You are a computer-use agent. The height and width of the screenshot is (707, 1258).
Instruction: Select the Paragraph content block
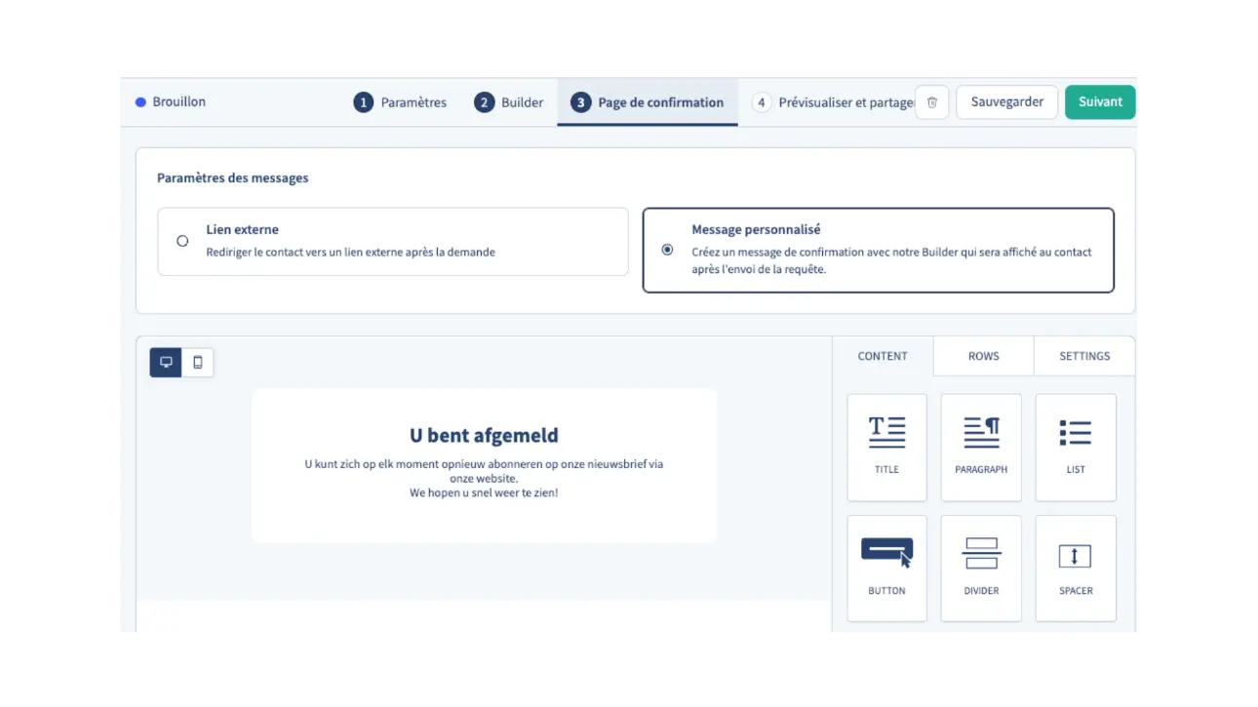click(981, 447)
